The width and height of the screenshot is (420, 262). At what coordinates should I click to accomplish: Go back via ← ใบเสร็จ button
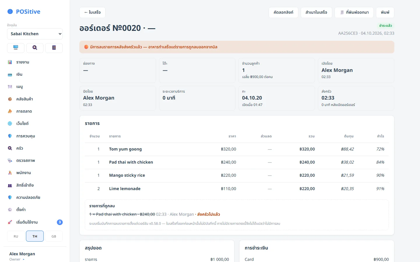[x=92, y=13]
